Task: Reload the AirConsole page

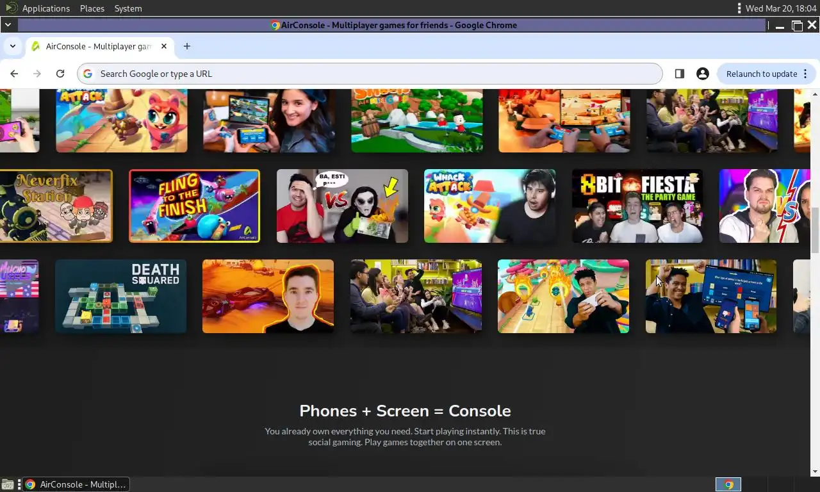Action: click(x=60, y=74)
